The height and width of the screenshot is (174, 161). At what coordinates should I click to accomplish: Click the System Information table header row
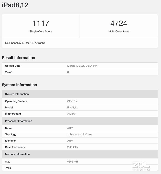tap(80, 94)
